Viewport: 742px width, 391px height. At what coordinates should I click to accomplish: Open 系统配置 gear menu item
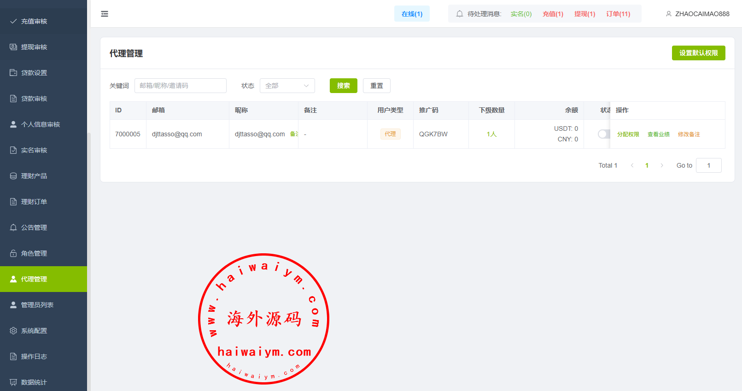point(34,331)
